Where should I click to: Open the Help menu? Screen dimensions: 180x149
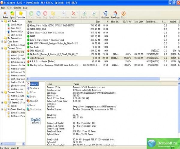[x=25, y=8]
